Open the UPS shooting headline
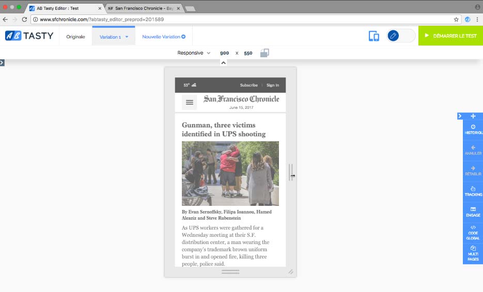This screenshot has height=292, width=483. coord(224,129)
